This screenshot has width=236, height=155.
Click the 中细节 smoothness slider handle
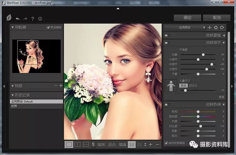[212, 64]
